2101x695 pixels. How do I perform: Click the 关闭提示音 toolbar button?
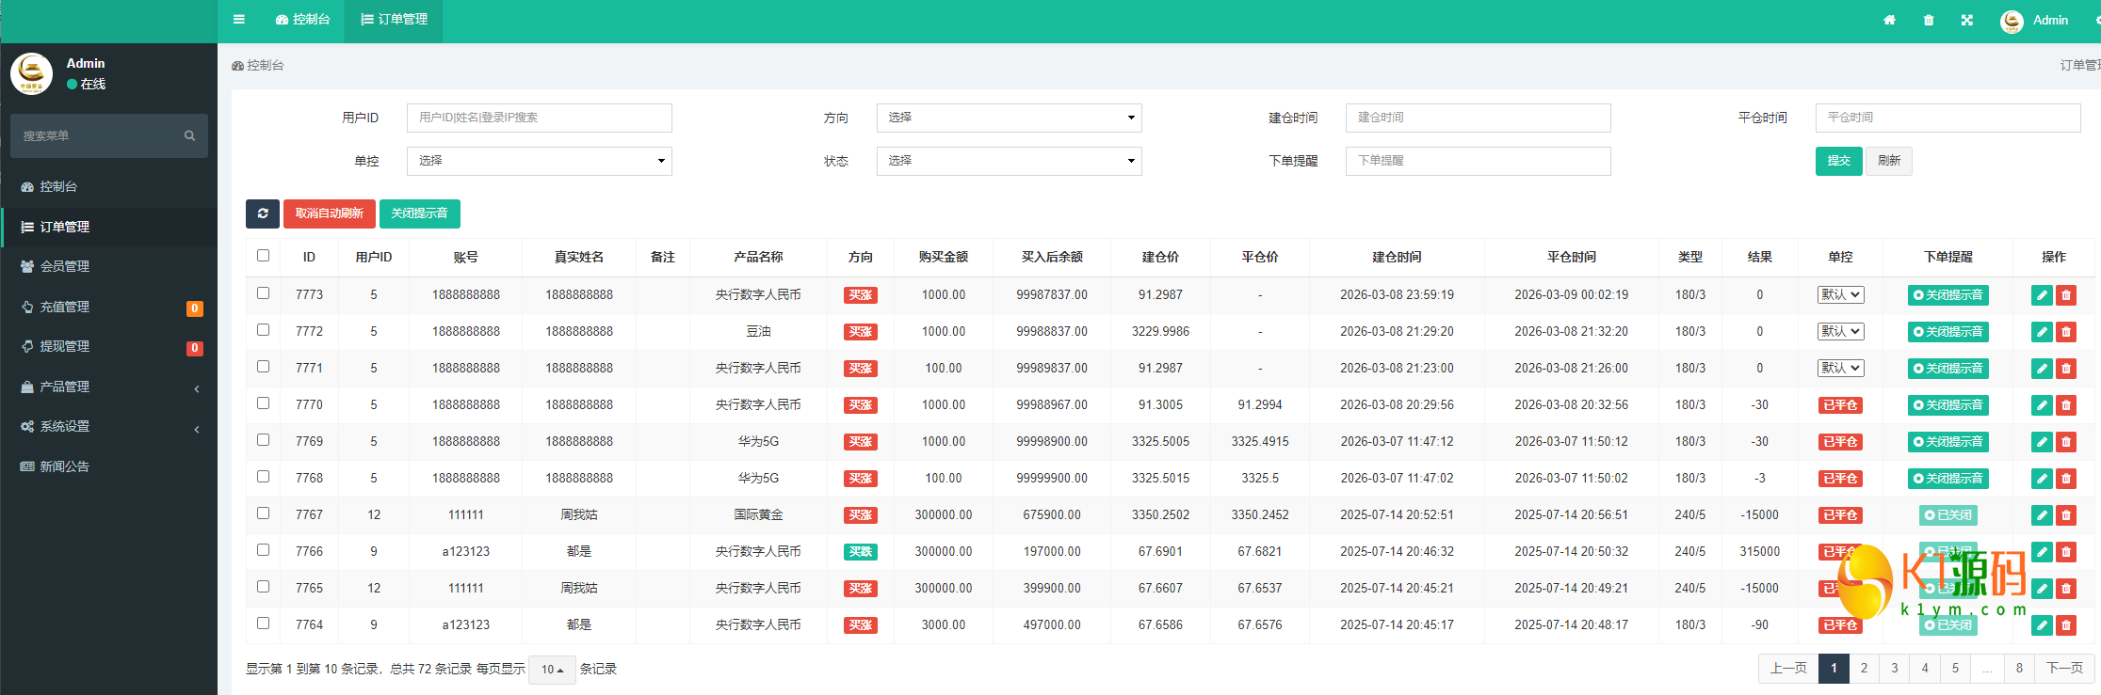pos(420,213)
